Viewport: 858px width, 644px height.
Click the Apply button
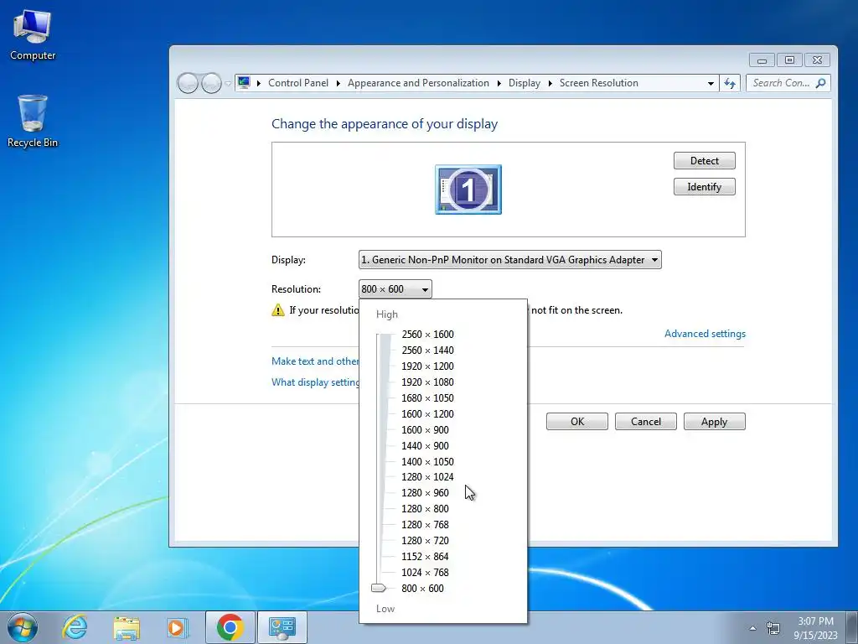(714, 421)
